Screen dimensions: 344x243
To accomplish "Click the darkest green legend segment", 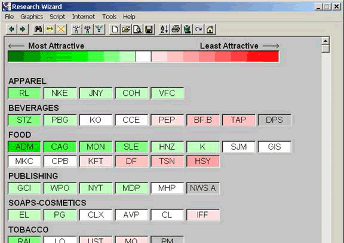I will tap(16, 56).
